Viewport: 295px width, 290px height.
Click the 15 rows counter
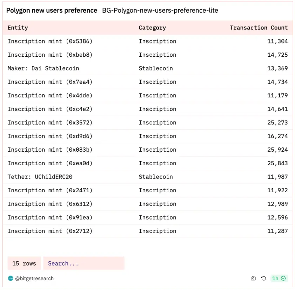pyautogui.click(x=24, y=263)
